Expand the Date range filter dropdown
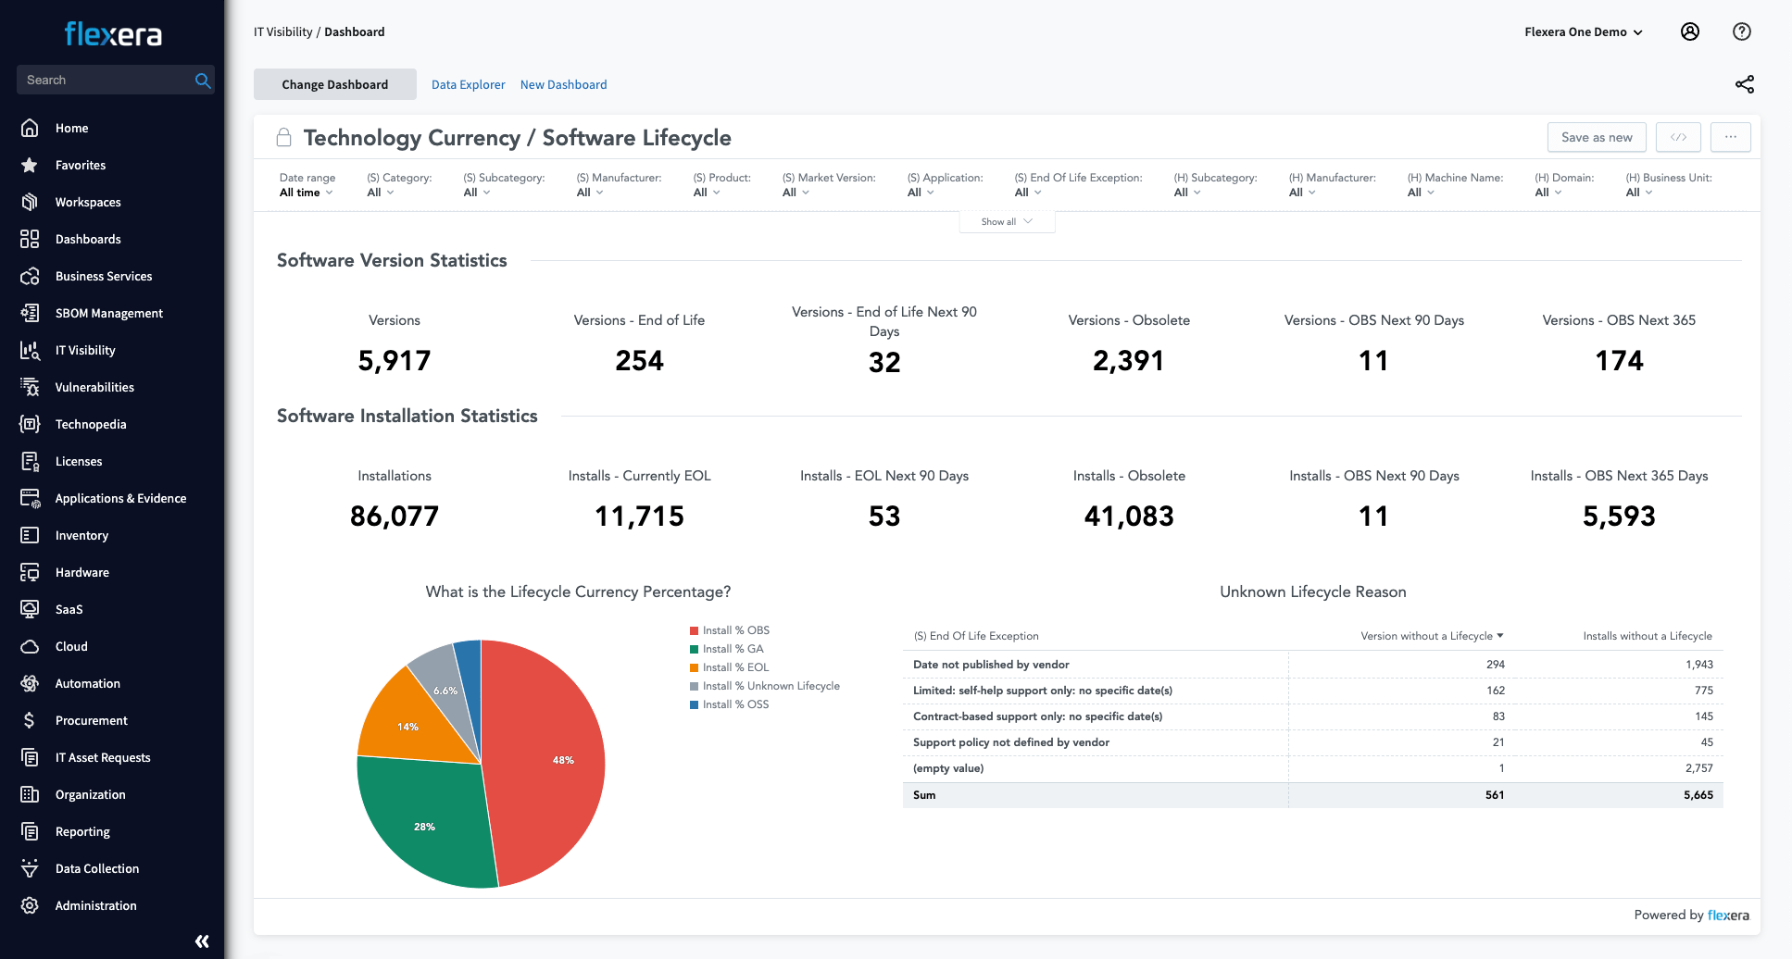The height and width of the screenshot is (959, 1792). tap(306, 193)
